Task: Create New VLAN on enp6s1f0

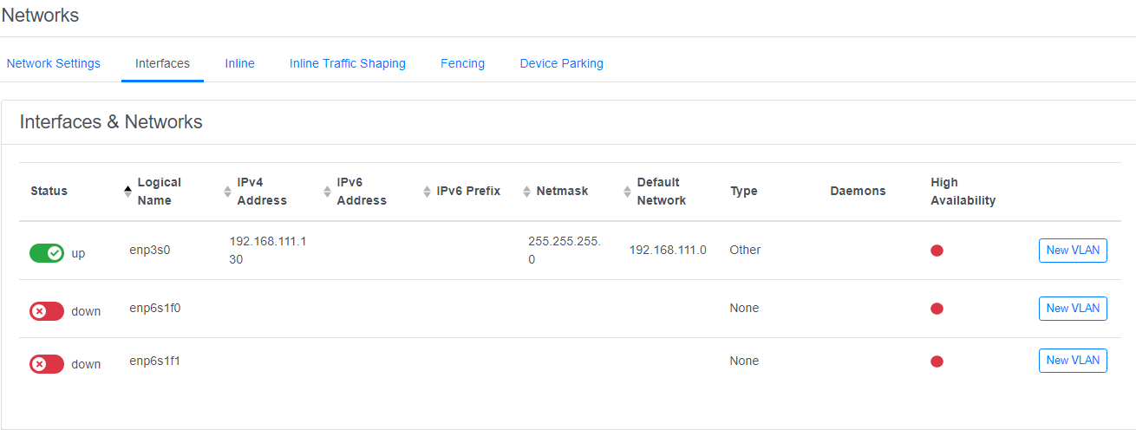Action: coord(1073,309)
